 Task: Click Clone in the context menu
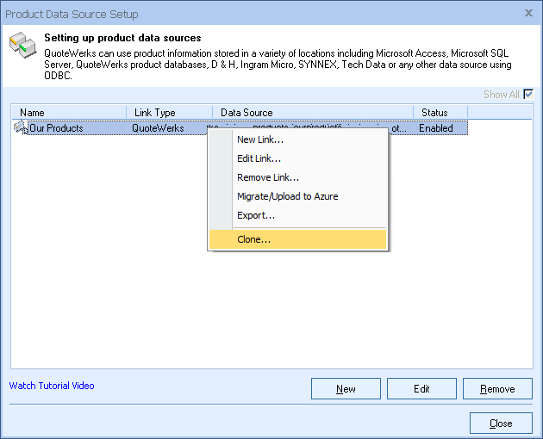pos(253,239)
